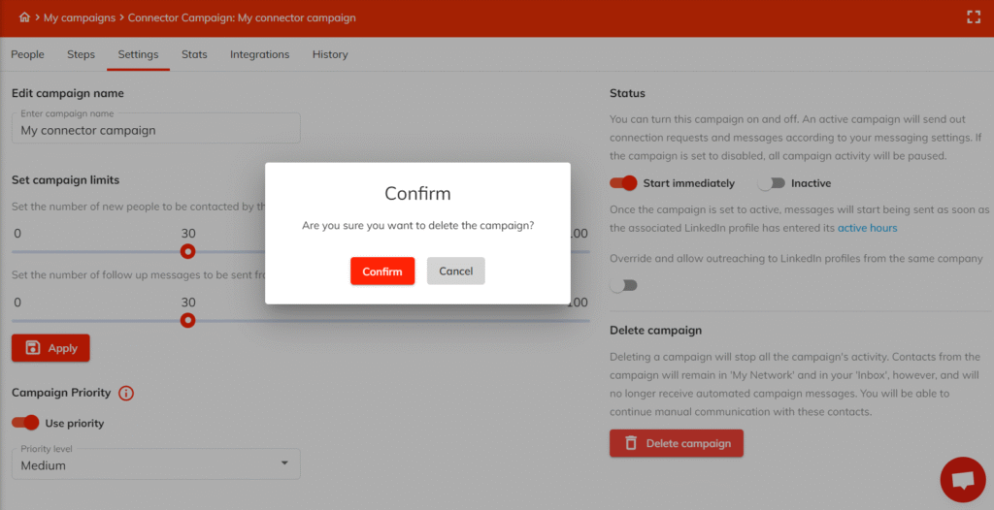Open the active hours link
The width and height of the screenshot is (994, 510).
[867, 228]
